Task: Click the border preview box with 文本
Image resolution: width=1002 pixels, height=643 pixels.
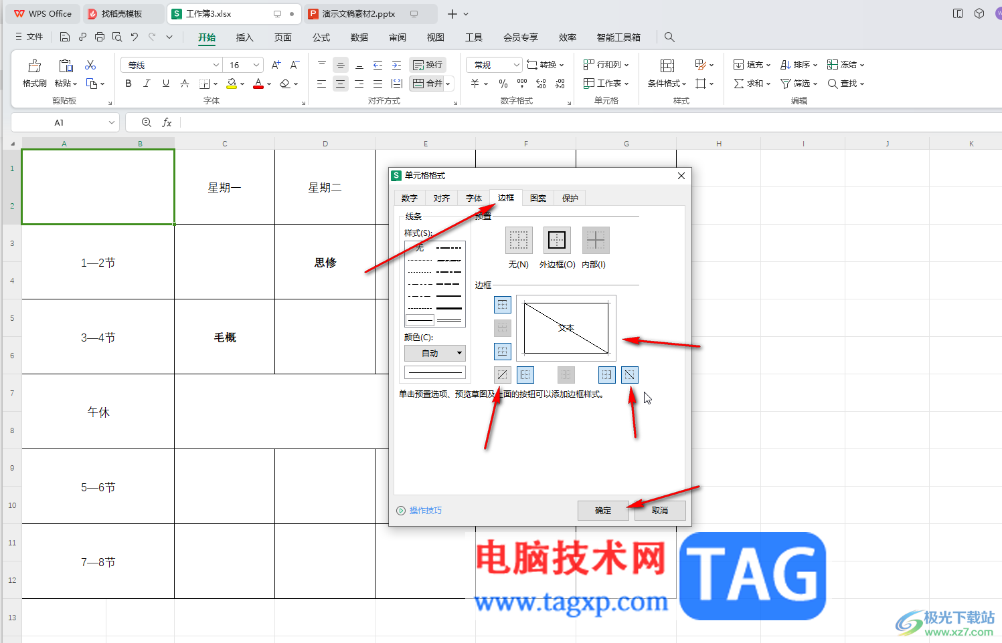Action: pos(566,328)
